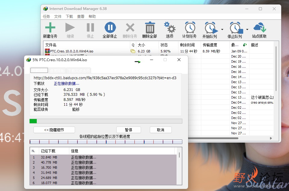Click thread list 已经下载 column header

coord(54,151)
